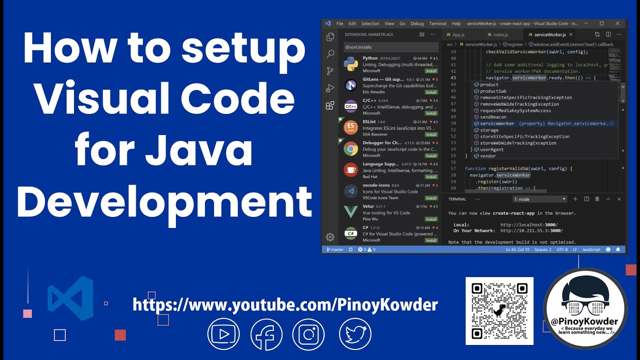Open the Selection menu
The height and width of the screenshot is (360, 640).
click(370, 23)
